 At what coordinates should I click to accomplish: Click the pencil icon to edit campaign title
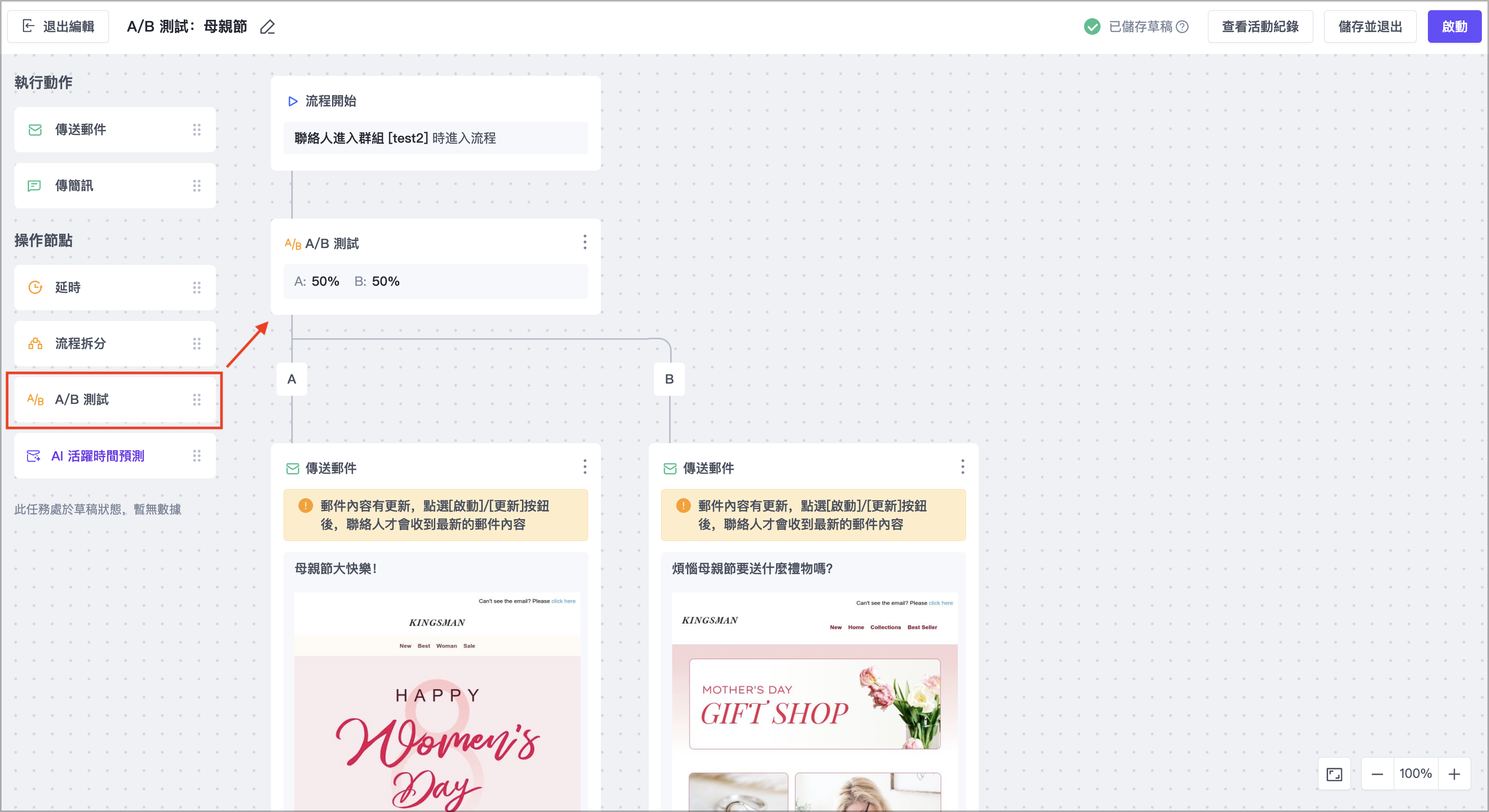267,27
